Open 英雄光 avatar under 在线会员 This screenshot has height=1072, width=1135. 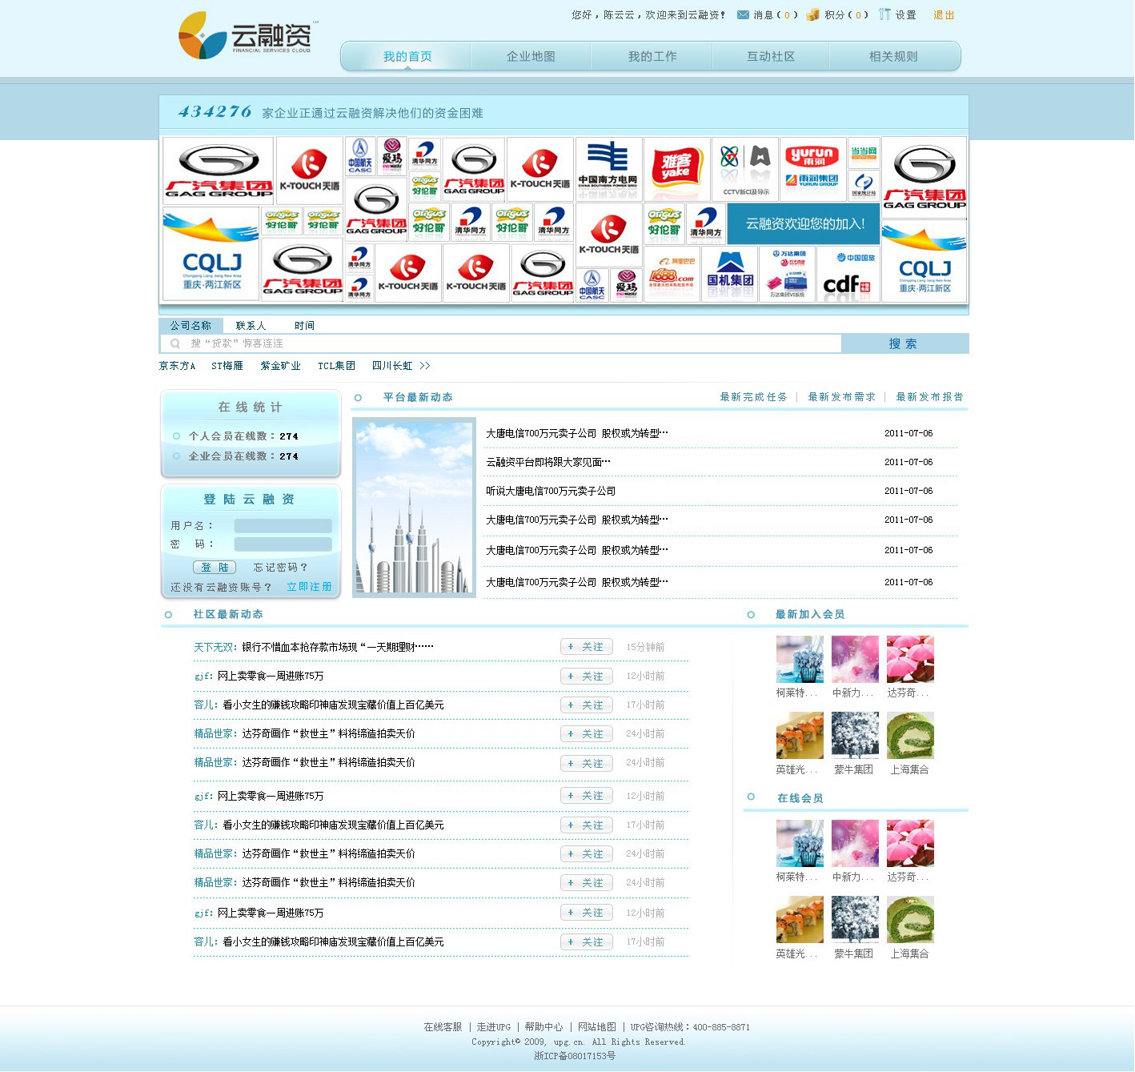pos(800,919)
